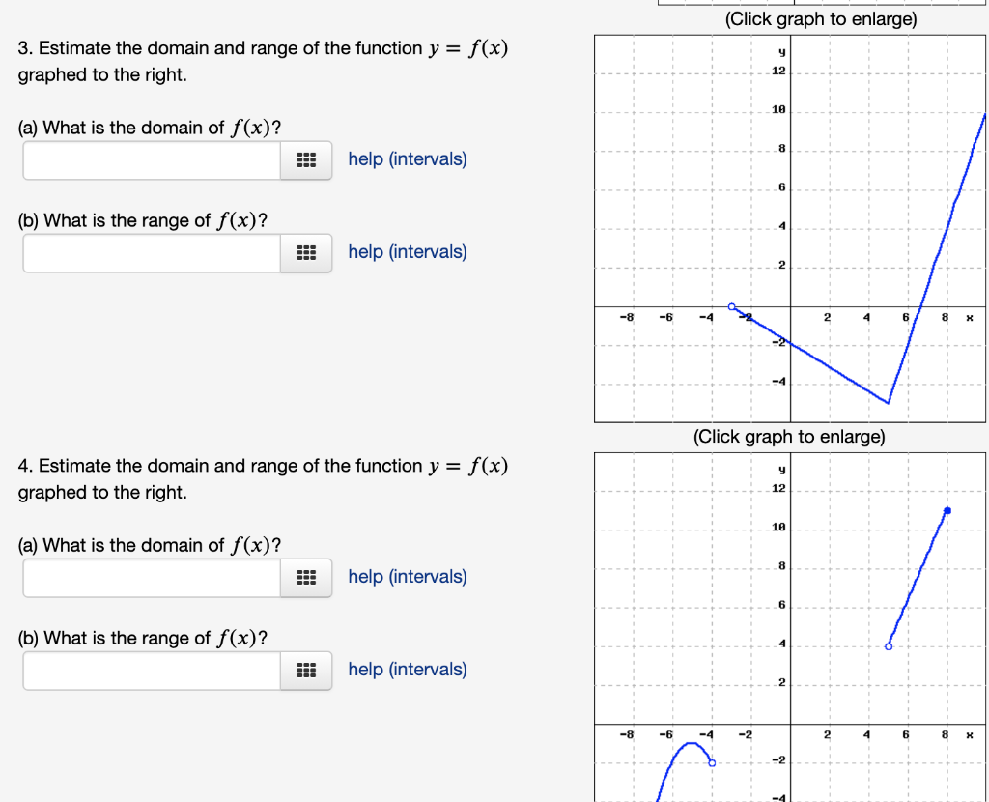Click the range answer box for question 3

[150, 253]
